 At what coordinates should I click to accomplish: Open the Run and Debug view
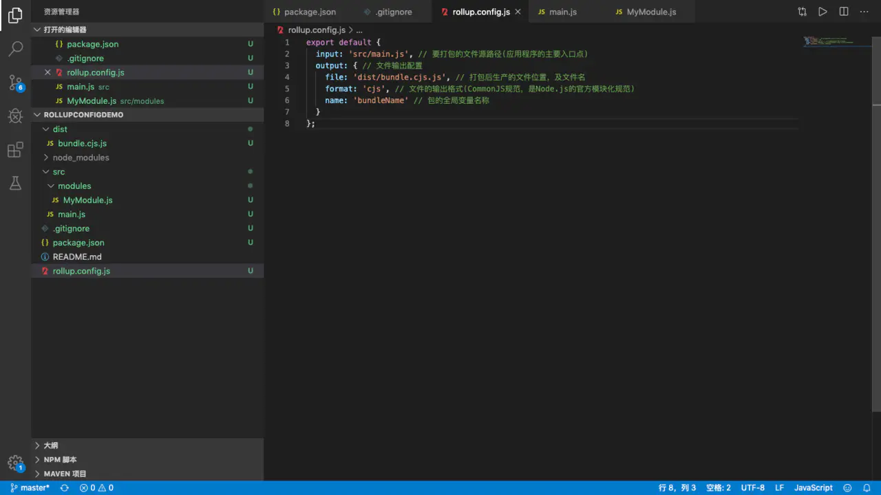(x=15, y=116)
